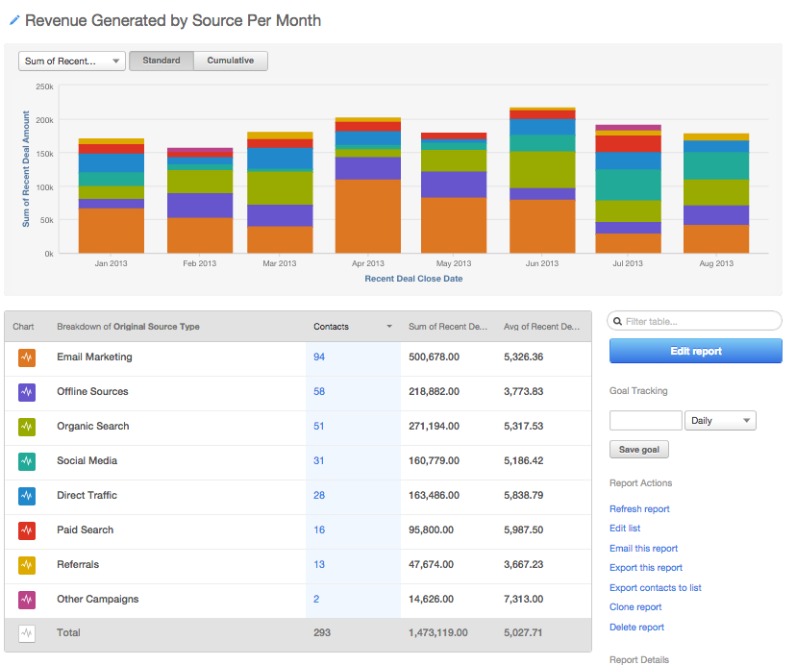Toggle Direct Traffic blue chart icon
The height and width of the screenshot is (665, 796).
tap(27, 496)
